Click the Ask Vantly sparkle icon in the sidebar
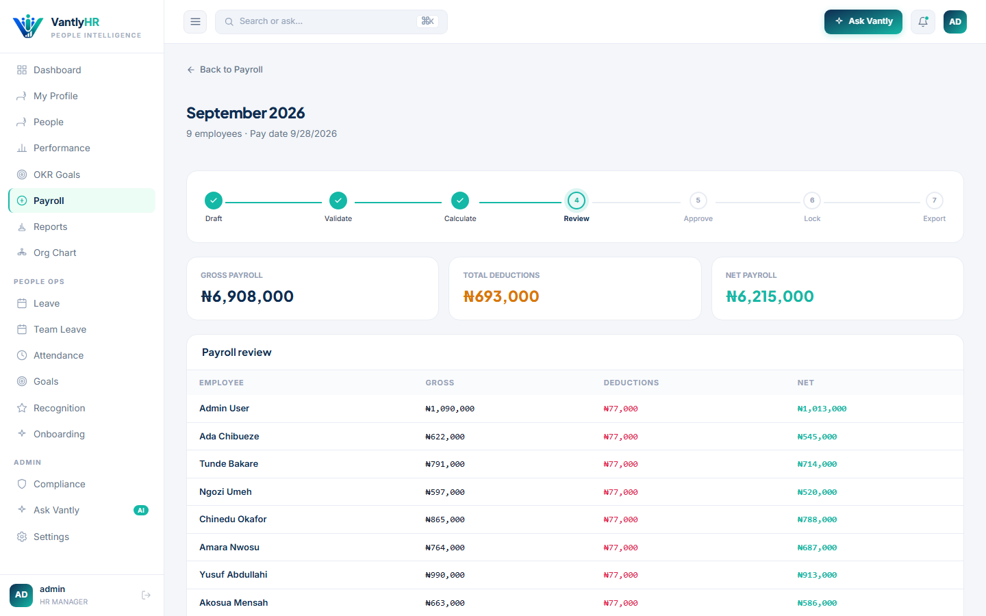986x616 pixels. tap(22, 510)
